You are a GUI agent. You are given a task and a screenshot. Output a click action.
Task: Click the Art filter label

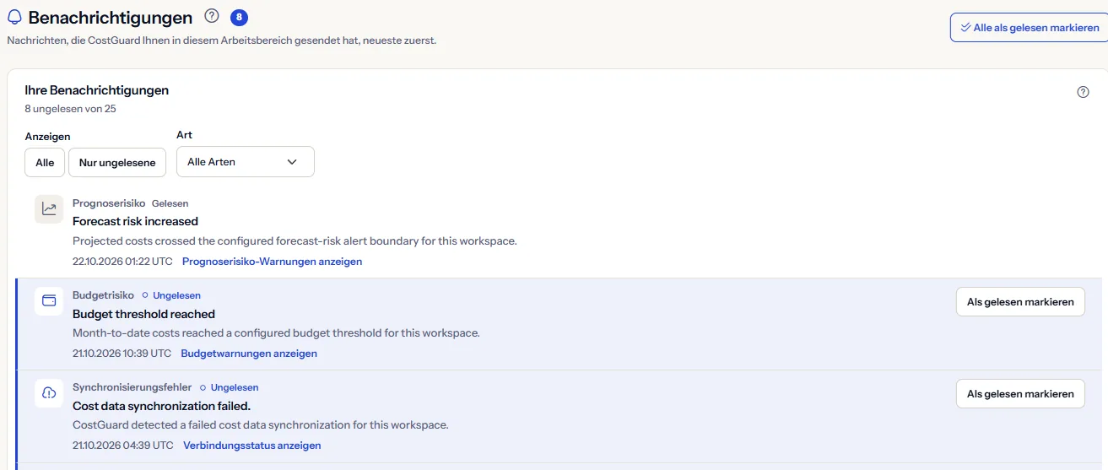[184, 135]
